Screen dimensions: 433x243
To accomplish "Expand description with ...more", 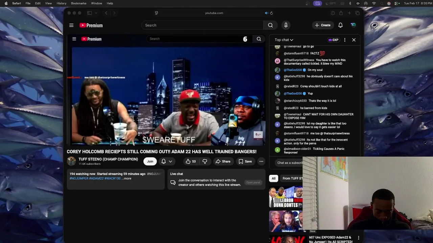I will point(127,179).
